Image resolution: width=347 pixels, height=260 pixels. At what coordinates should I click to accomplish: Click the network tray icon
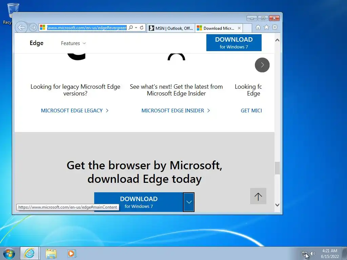click(305, 254)
